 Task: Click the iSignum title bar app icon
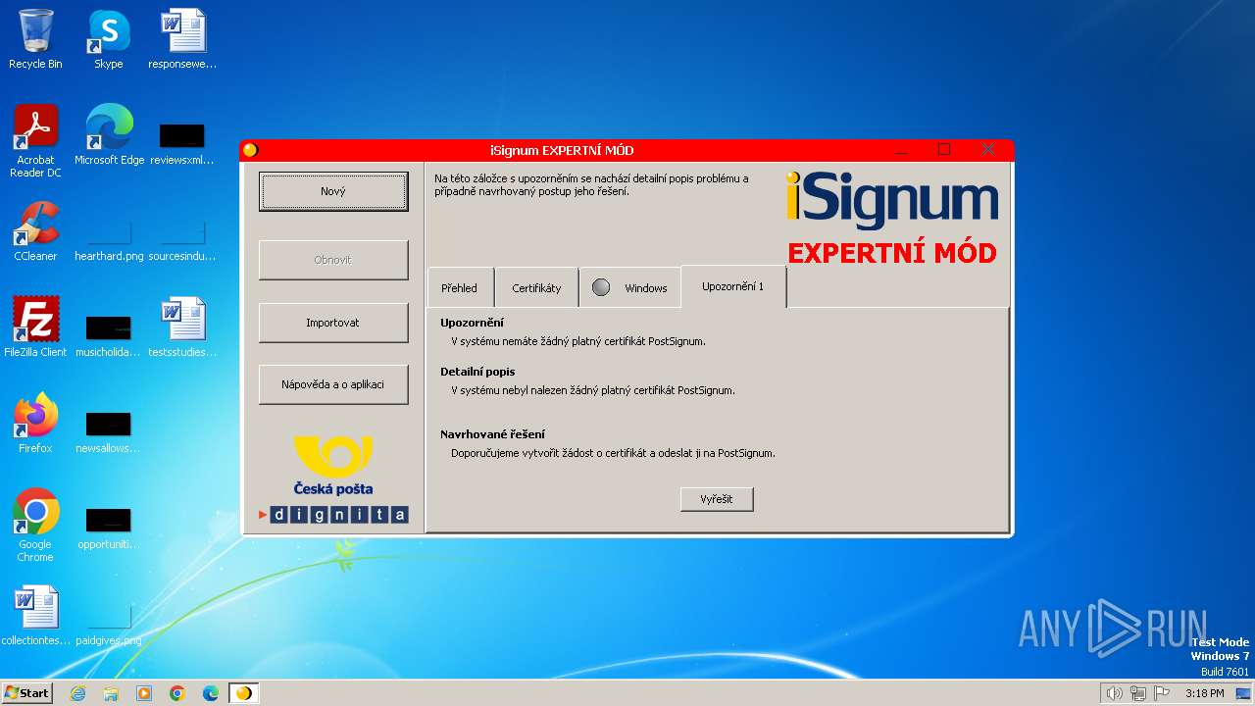[250, 150]
